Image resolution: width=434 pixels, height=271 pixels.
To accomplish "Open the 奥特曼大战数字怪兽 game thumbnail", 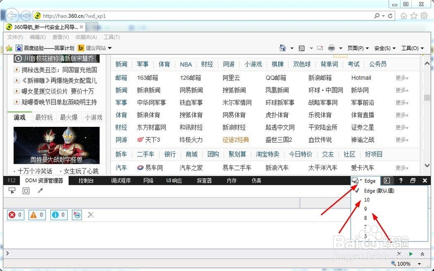I will coord(56,145).
